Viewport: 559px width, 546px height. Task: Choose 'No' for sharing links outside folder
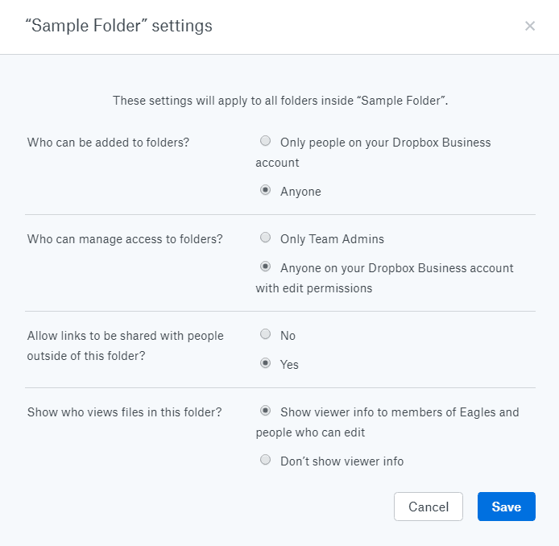point(265,334)
